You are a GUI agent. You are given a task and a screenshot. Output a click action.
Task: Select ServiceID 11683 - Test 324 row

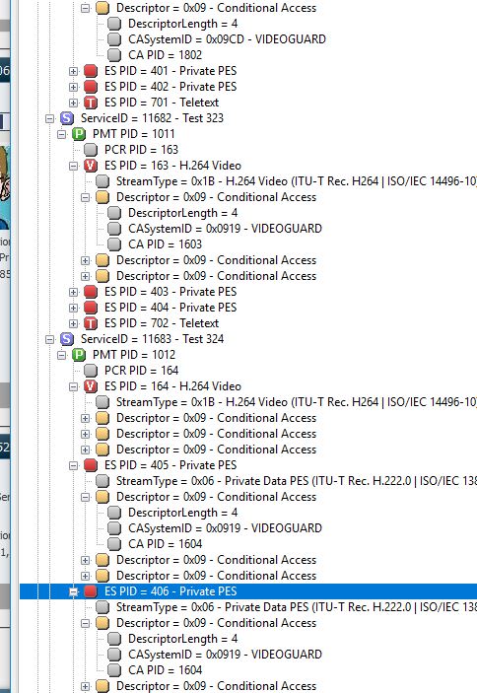[x=152, y=339]
